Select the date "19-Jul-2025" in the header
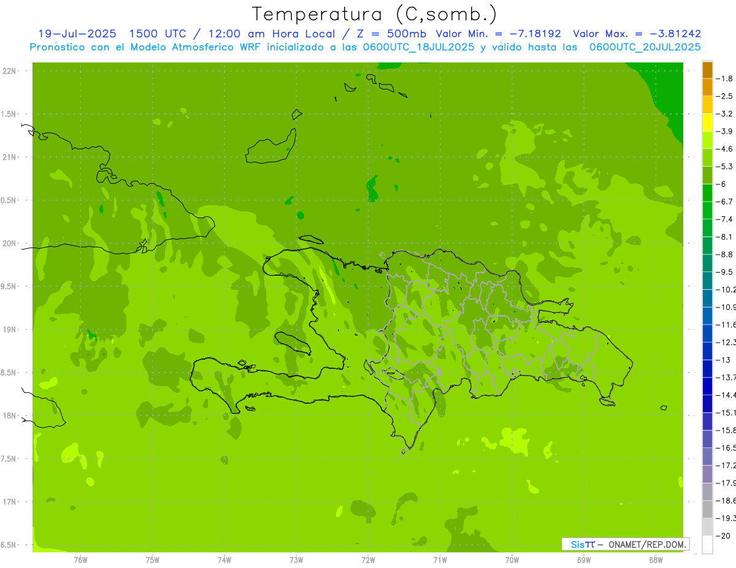Viewport: 736px width, 568px height. point(78,34)
